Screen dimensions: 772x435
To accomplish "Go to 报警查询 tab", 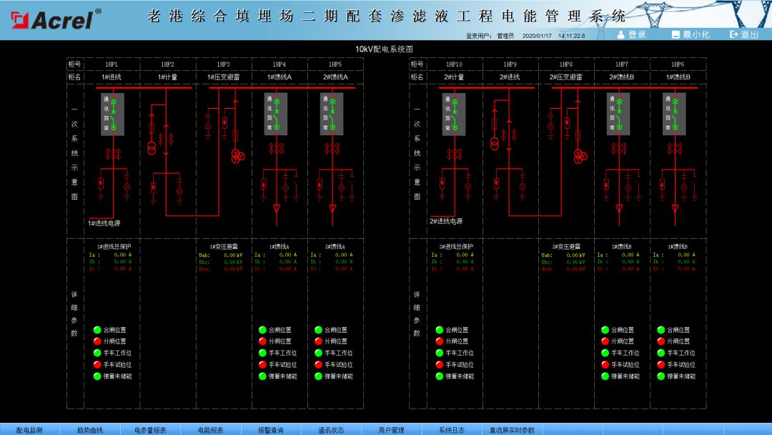I will point(271,429).
